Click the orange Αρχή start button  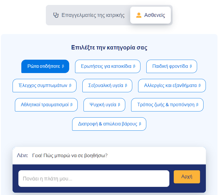point(187,177)
